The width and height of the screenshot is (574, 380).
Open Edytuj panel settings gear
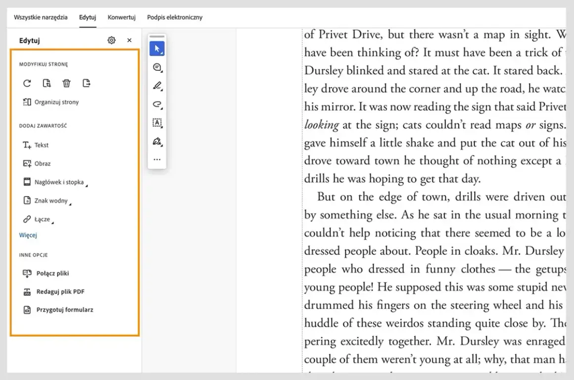[112, 40]
